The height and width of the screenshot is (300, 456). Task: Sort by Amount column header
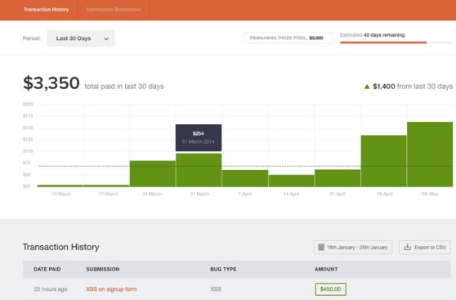tap(326, 270)
